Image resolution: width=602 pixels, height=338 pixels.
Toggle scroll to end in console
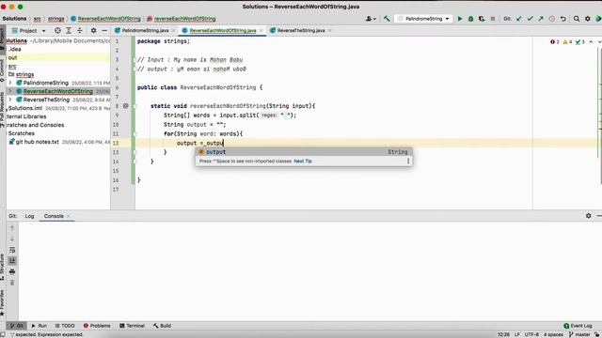click(x=12, y=261)
